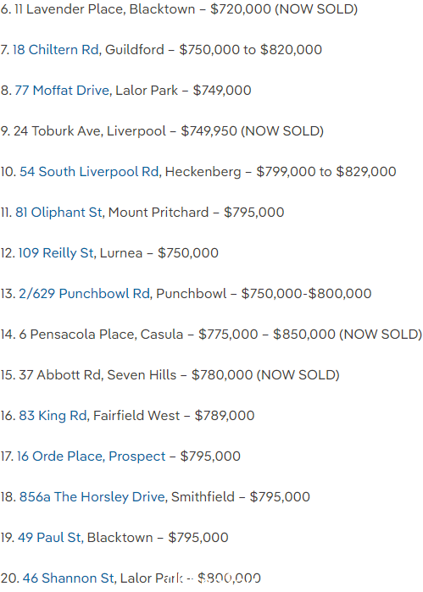Open the 83 King Rd link
The image size is (423, 592).
(x=53, y=415)
